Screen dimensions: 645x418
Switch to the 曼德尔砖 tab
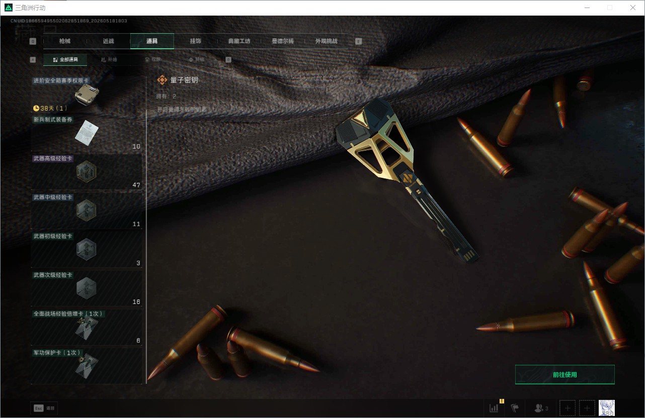[x=283, y=41]
